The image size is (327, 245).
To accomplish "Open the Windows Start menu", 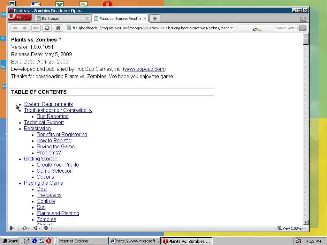I will pyautogui.click(x=10, y=241).
